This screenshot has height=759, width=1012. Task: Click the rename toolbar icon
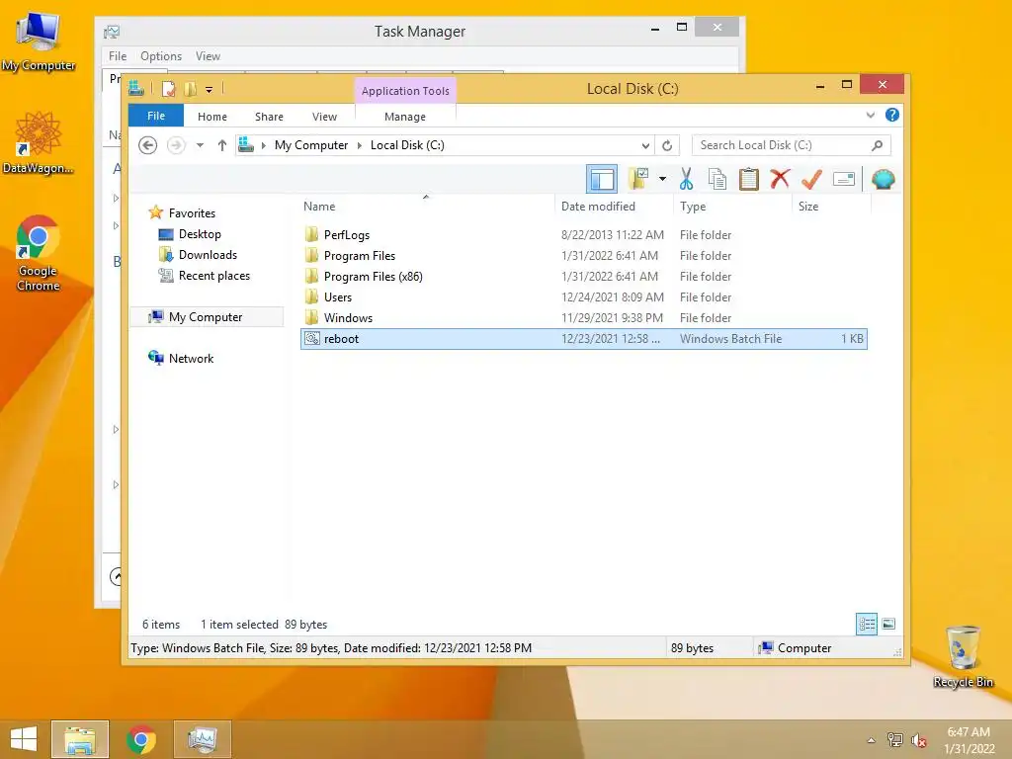pos(844,179)
